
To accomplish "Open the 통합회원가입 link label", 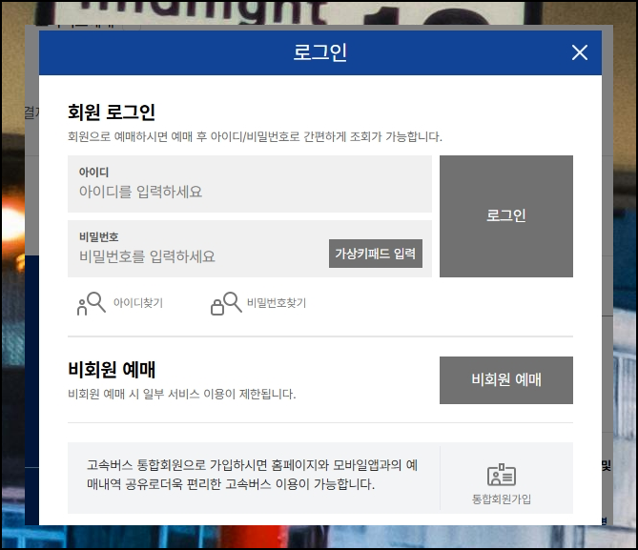I will tap(502, 499).
